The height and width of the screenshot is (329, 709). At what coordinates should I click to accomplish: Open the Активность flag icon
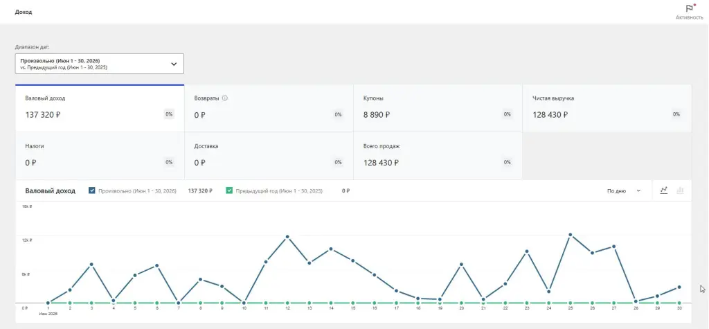coord(689,8)
